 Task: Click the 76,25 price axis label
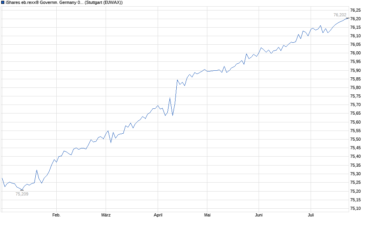(355, 10)
